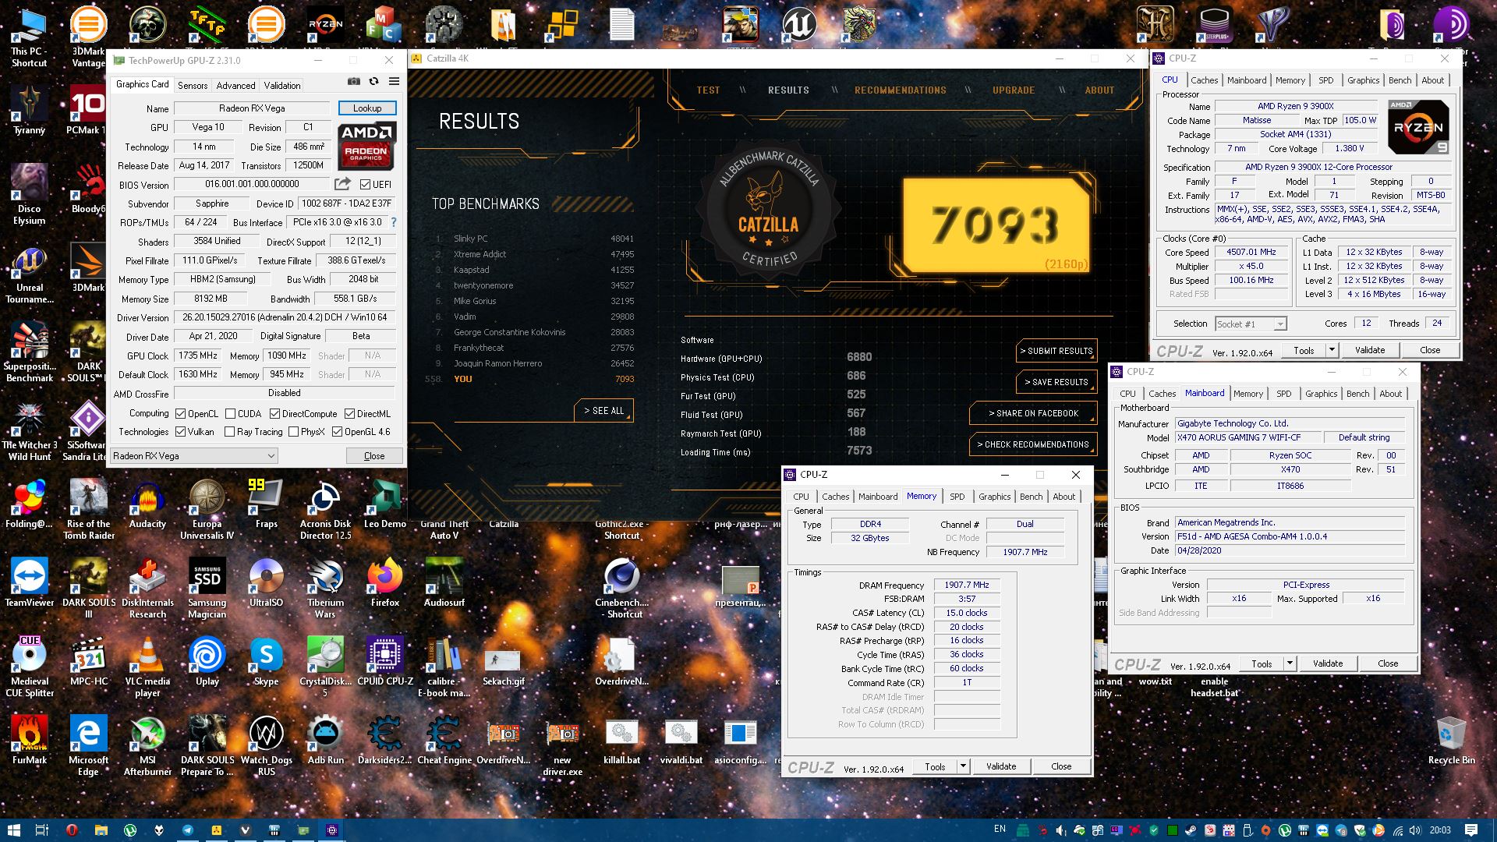This screenshot has height=842, width=1497.
Task: Open Microsoft Edge desktop icon
Action: pos(88,747)
